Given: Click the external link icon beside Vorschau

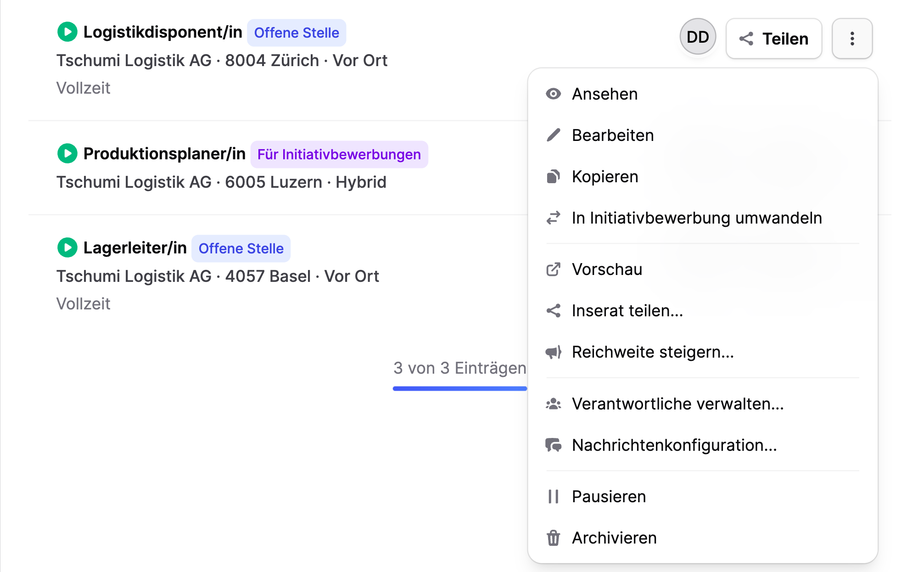Looking at the screenshot, I should coord(554,269).
